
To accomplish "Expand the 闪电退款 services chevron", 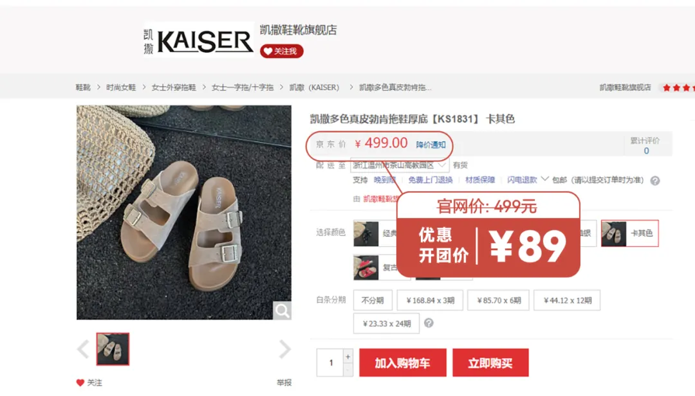I will click(545, 179).
